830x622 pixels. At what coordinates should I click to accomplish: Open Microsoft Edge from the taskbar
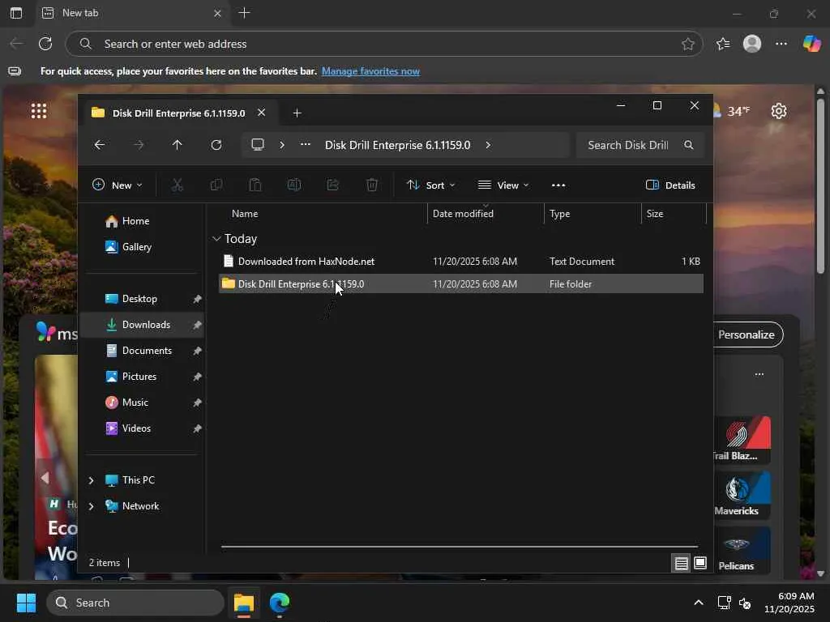point(279,603)
